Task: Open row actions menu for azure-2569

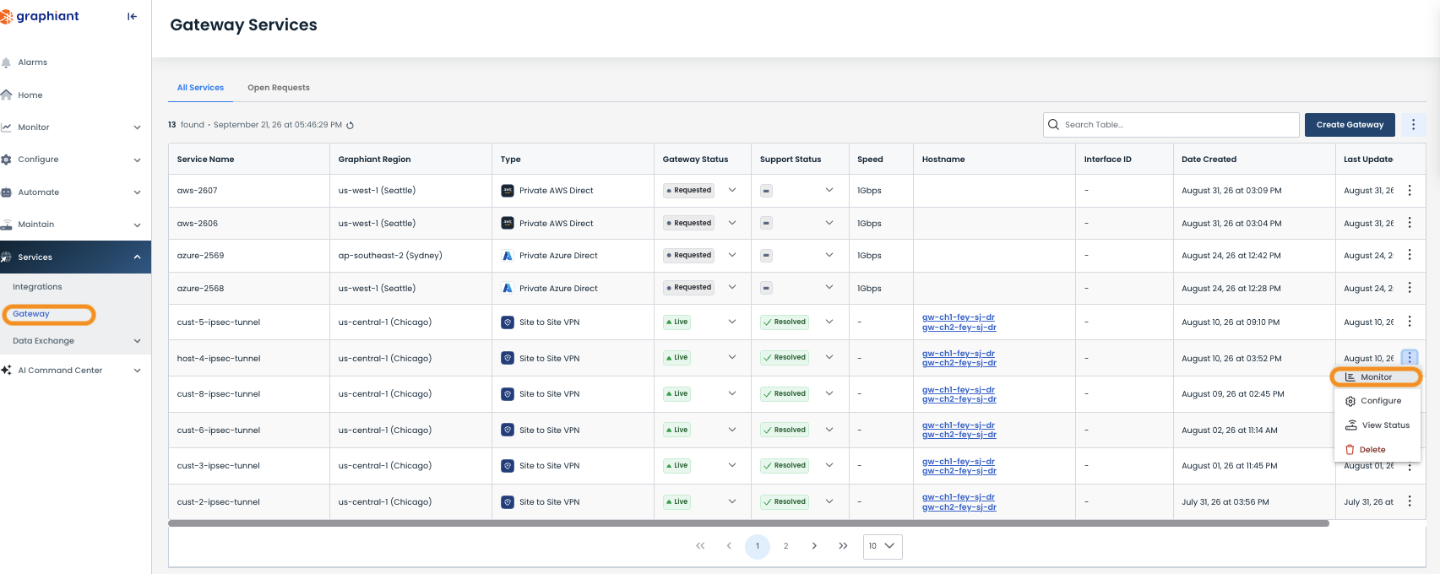Action: coord(1410,255)
